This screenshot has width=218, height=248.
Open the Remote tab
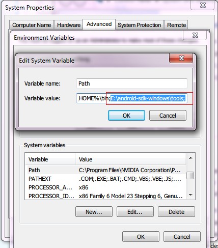click(x=176, y=25)
